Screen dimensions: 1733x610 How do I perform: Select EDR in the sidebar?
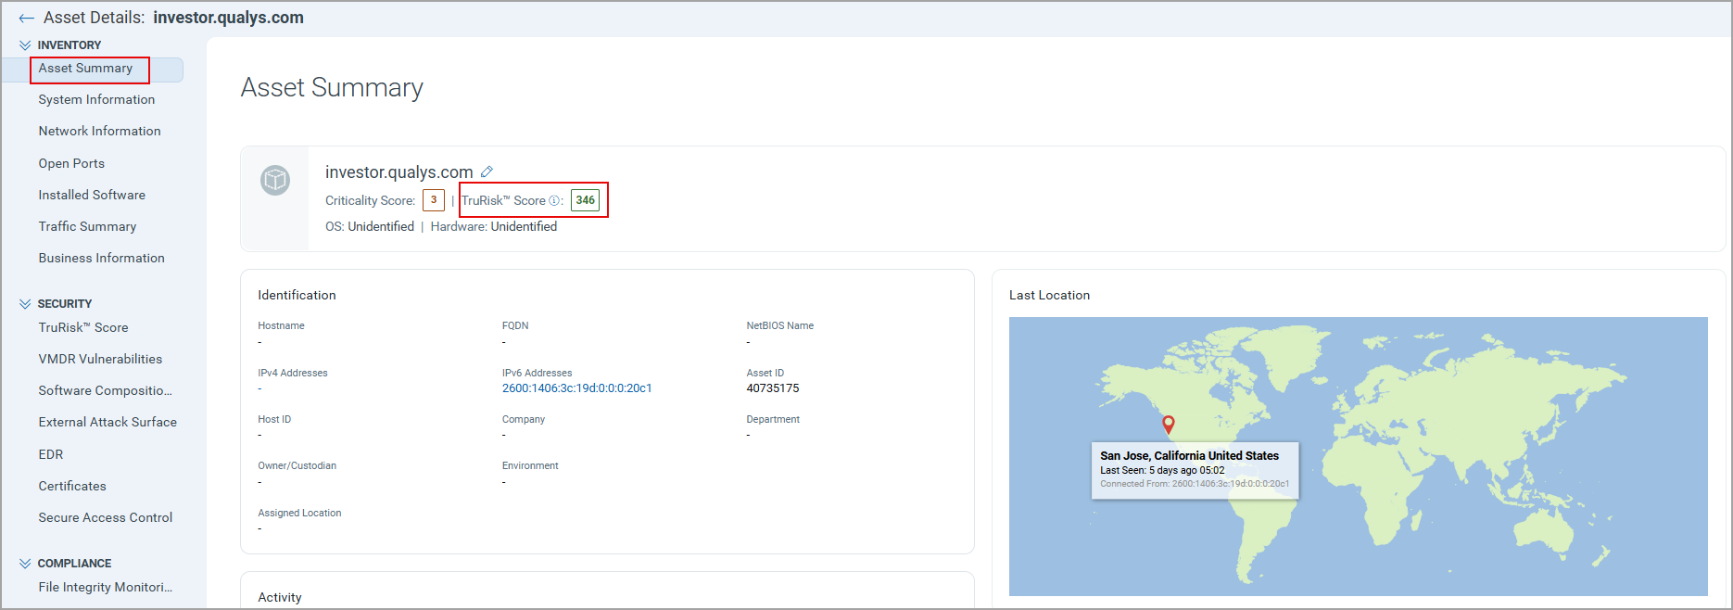51,454
